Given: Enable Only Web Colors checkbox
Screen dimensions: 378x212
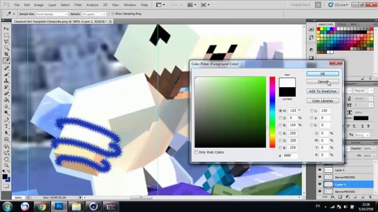Looking at the screenshot, I should tap(196, 152).
